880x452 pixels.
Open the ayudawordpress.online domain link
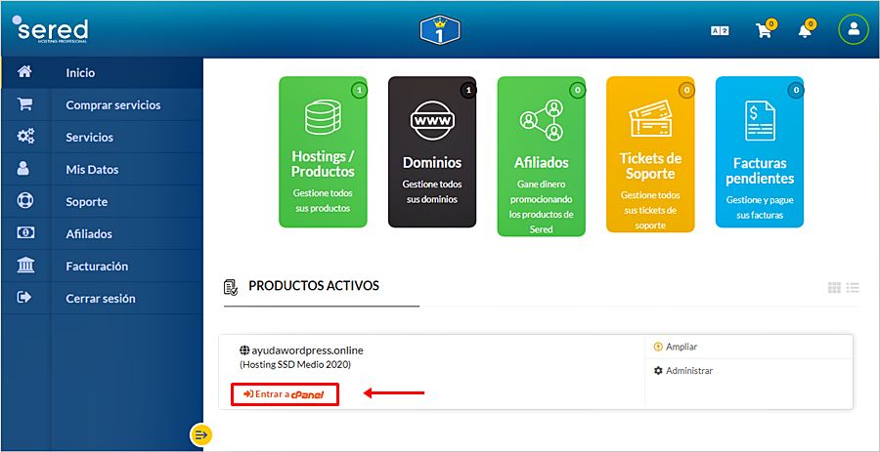[307, 350]
